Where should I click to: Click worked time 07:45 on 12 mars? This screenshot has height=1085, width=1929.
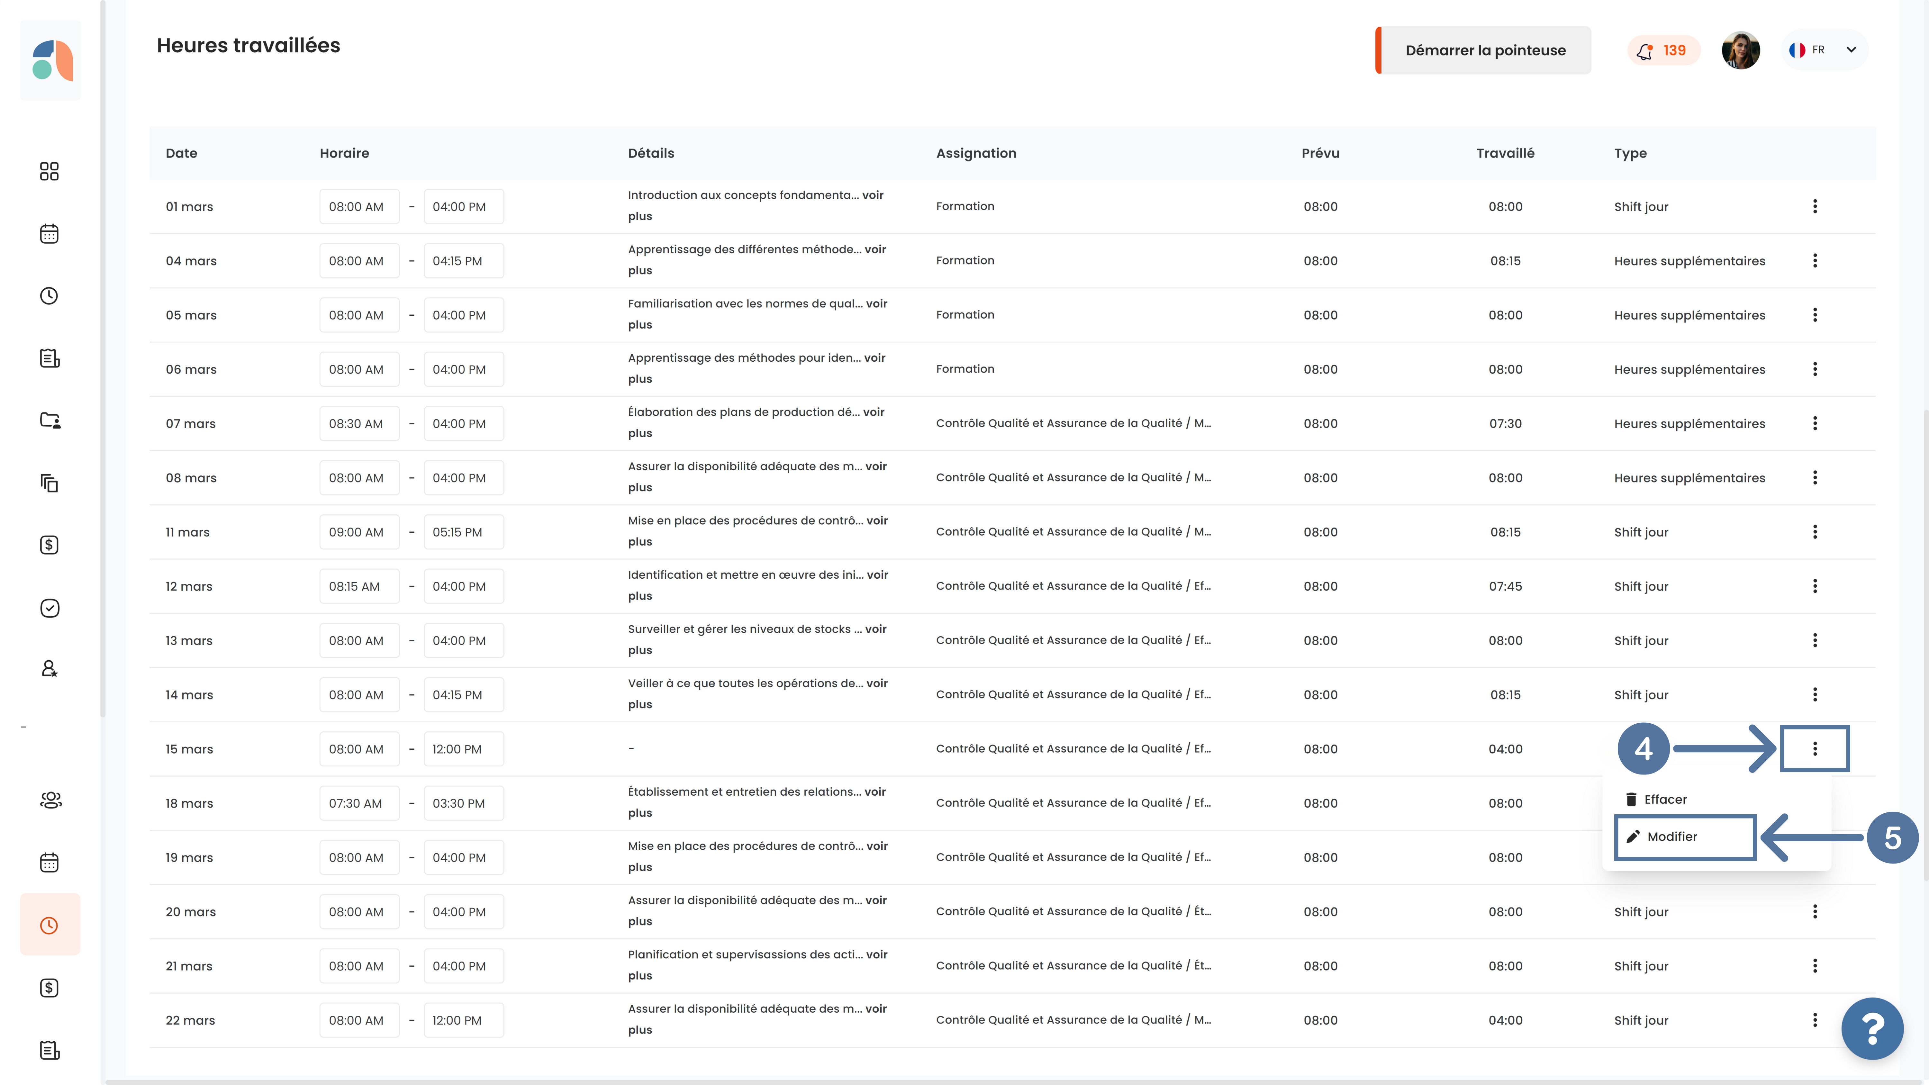1505,586
